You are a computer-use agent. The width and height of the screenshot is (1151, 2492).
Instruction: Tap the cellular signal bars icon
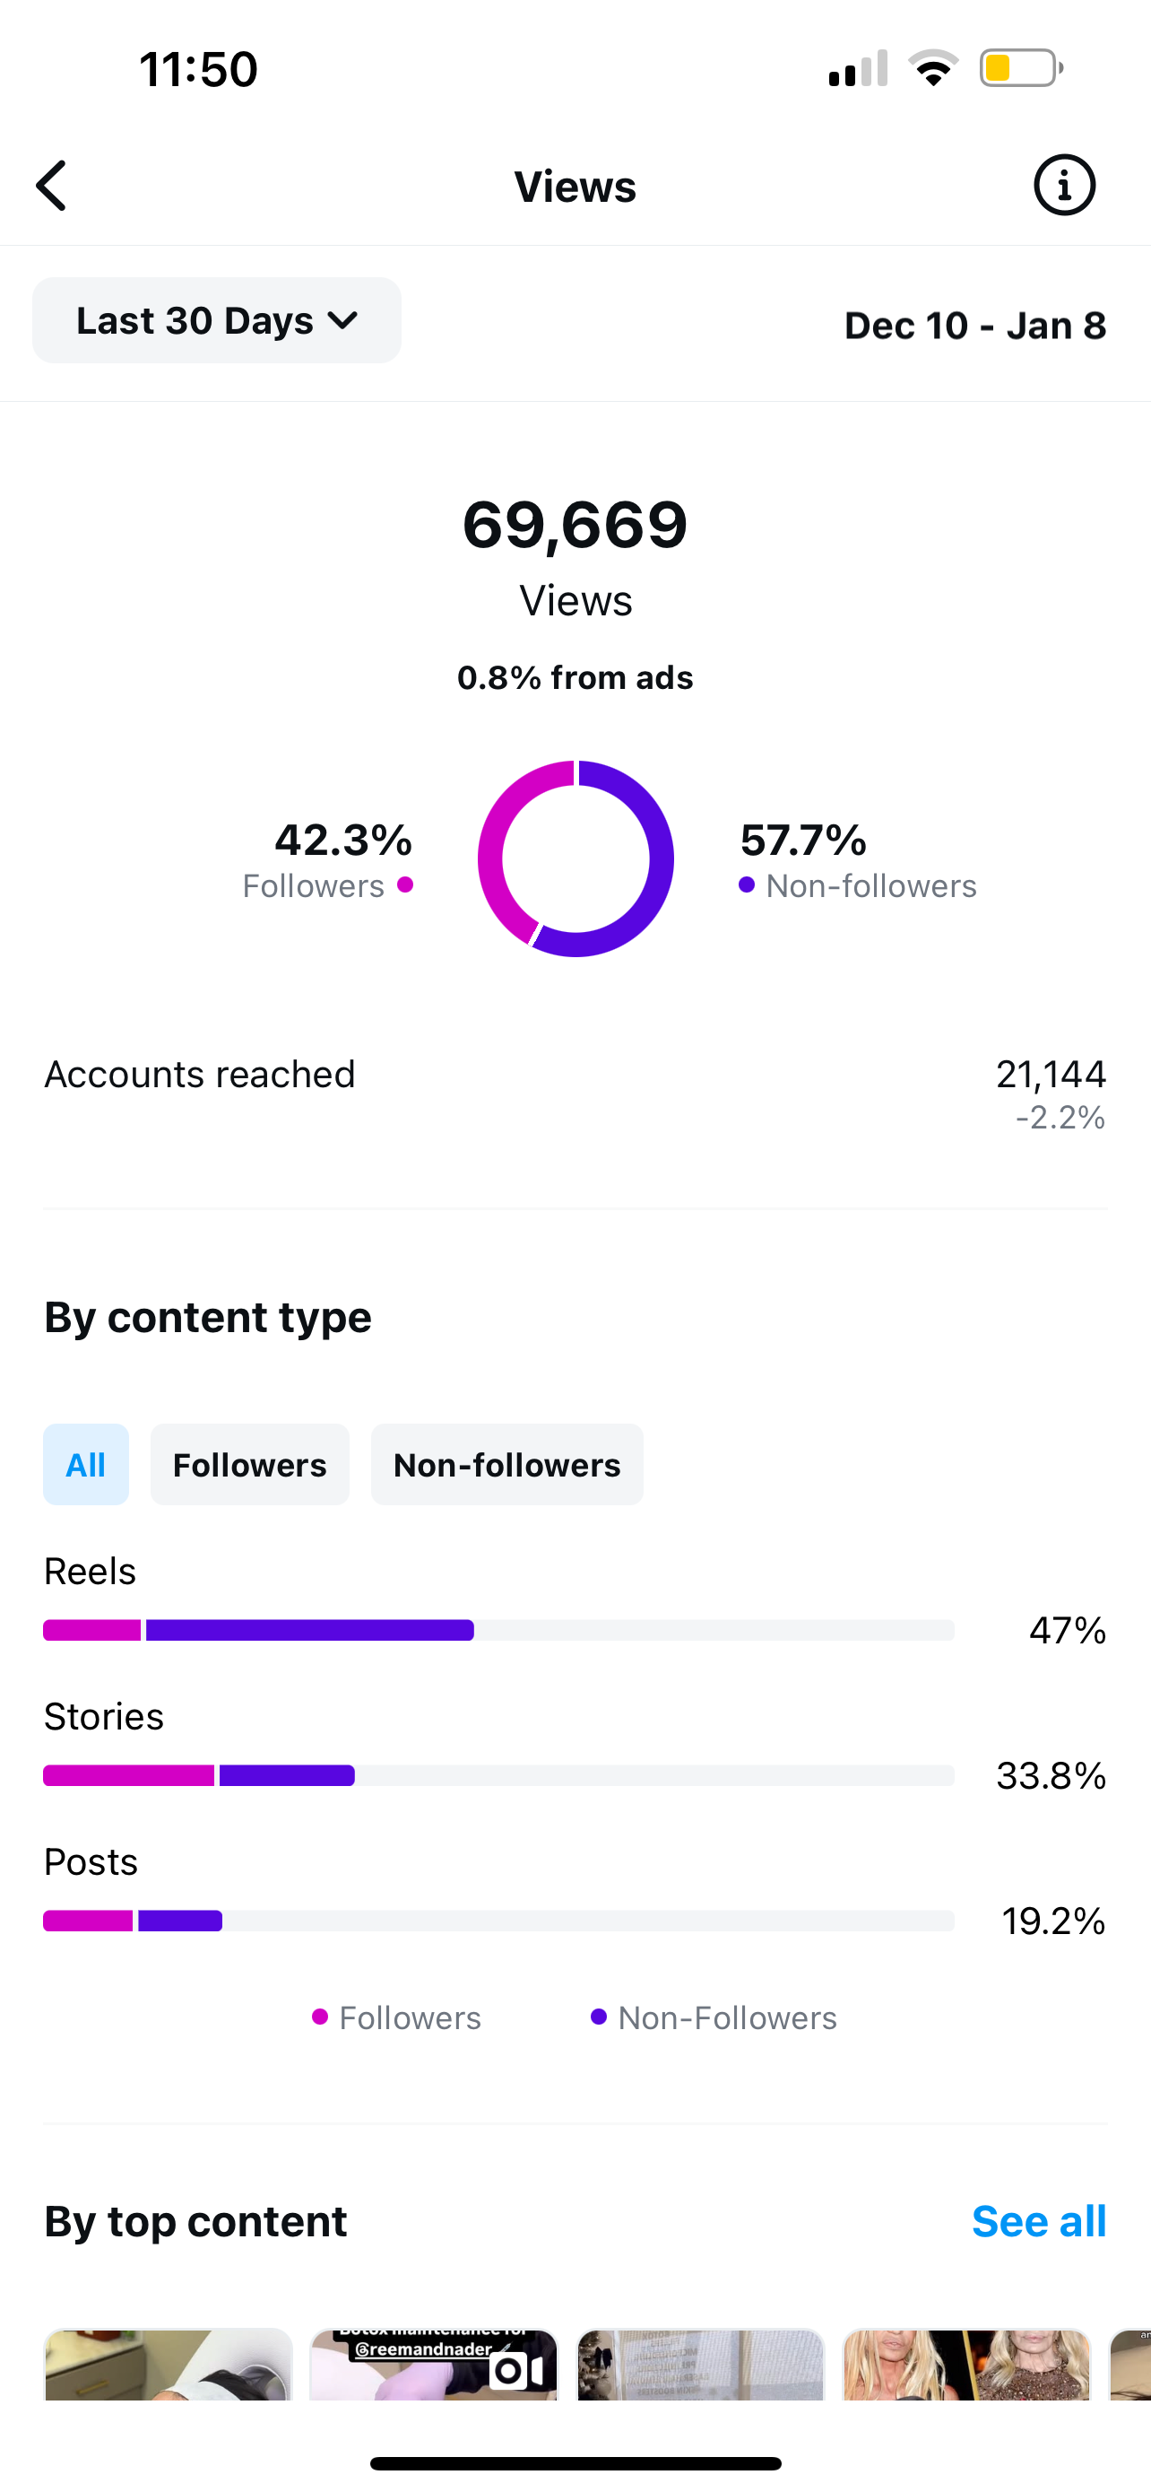coord(857,70)
